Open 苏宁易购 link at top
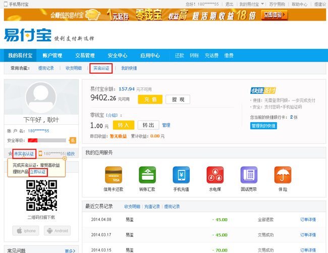This screenshot has height=253, width=328. click(x=277, y=4)
